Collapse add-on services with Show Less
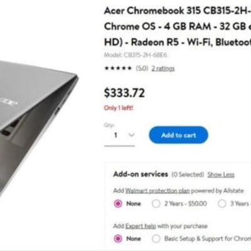This screenshot has width=251, height=251. pos(221,174)
